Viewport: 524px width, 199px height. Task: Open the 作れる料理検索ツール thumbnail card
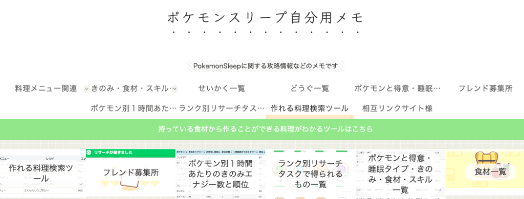point(42,173)
